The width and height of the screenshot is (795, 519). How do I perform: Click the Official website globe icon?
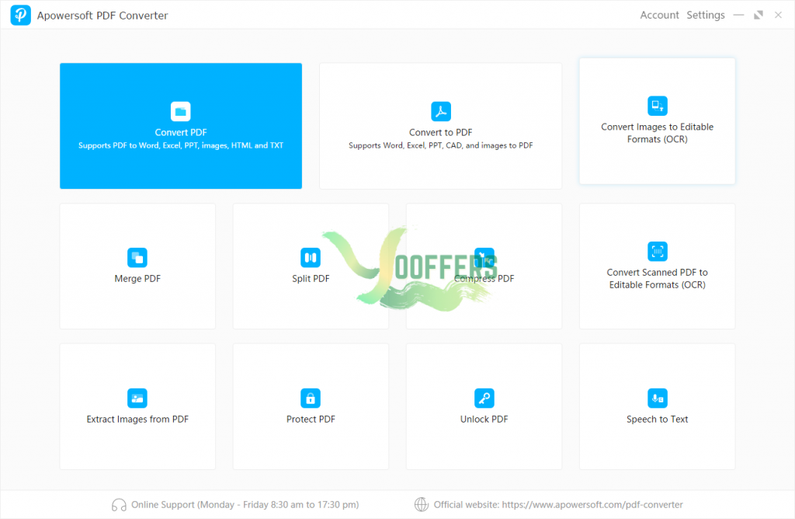(422, 505)
